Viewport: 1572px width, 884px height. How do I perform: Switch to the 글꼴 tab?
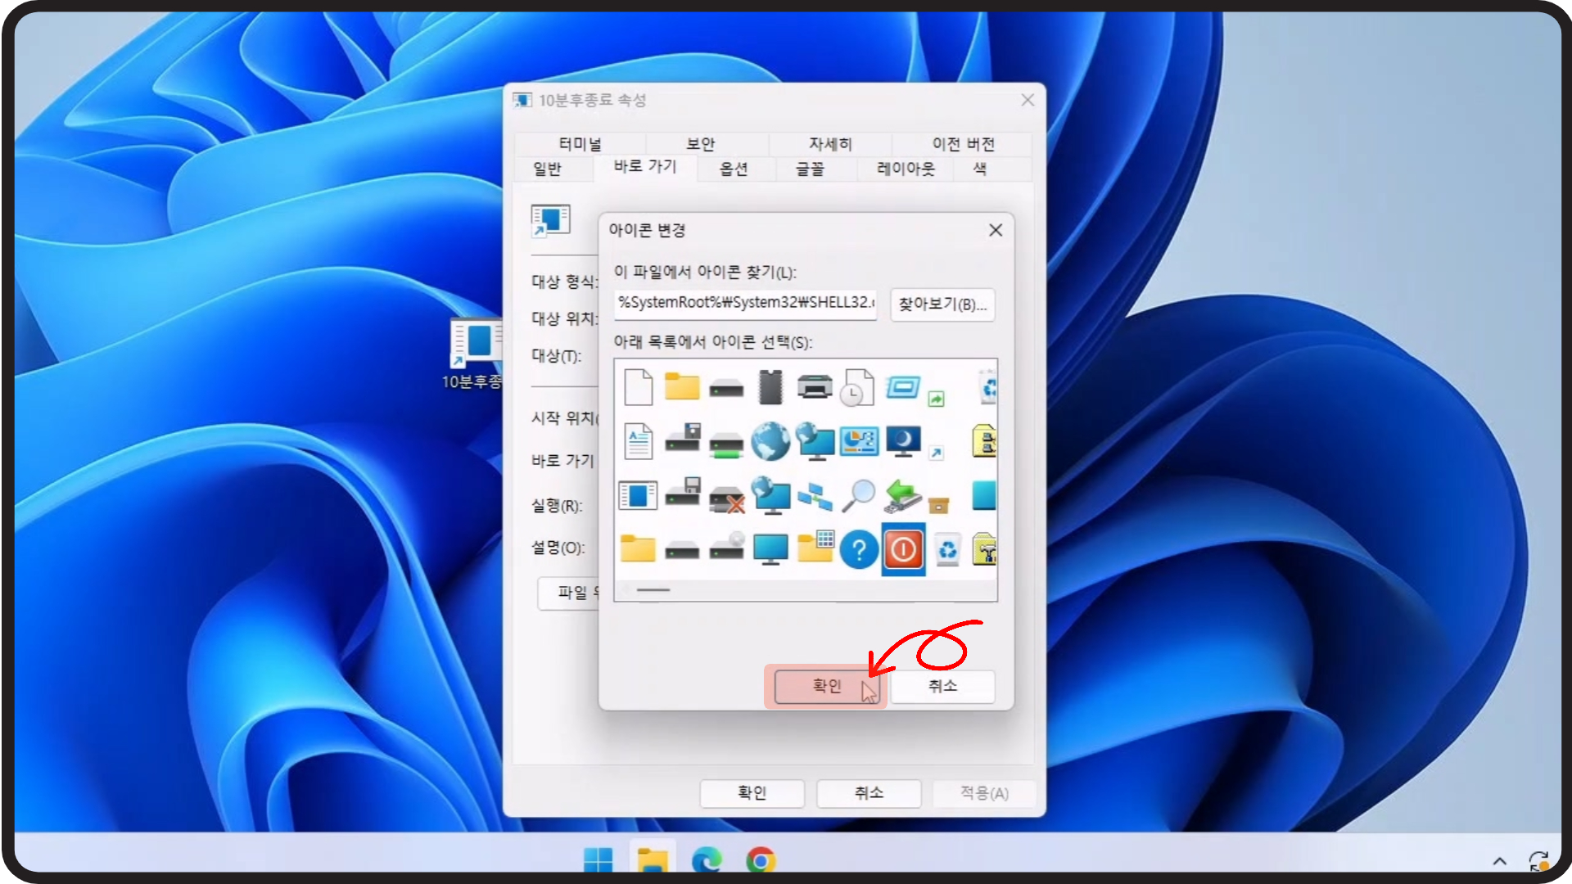click(x=810, y=169)
